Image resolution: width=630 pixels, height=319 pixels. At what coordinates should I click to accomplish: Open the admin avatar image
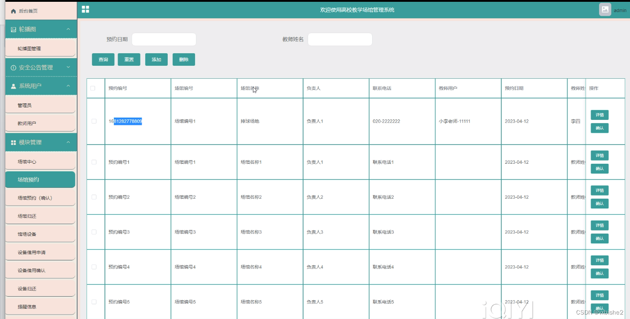pos(605,9)
